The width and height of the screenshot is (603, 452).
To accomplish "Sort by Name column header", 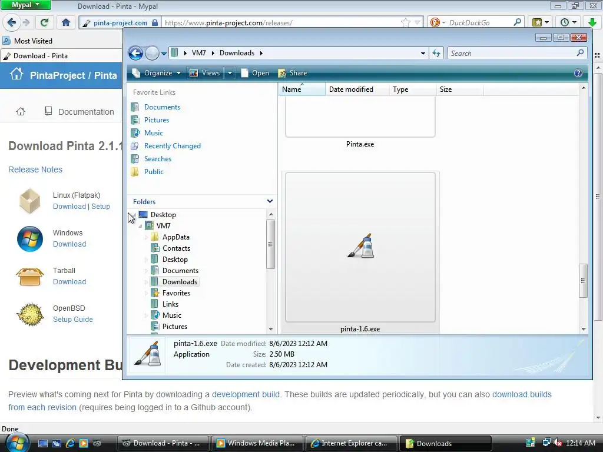I will 302,89.
